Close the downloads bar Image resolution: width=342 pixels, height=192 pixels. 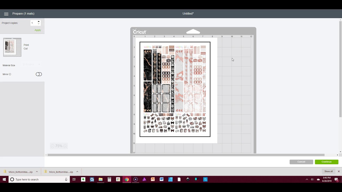click(x=339, y=171)
